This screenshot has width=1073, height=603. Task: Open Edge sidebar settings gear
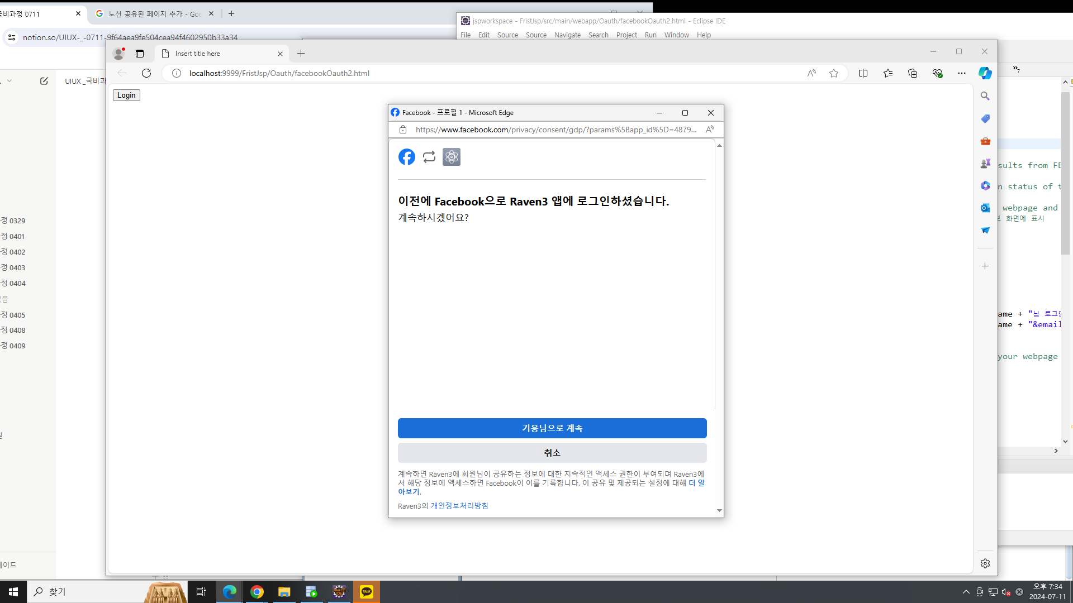tap(985, 563)
